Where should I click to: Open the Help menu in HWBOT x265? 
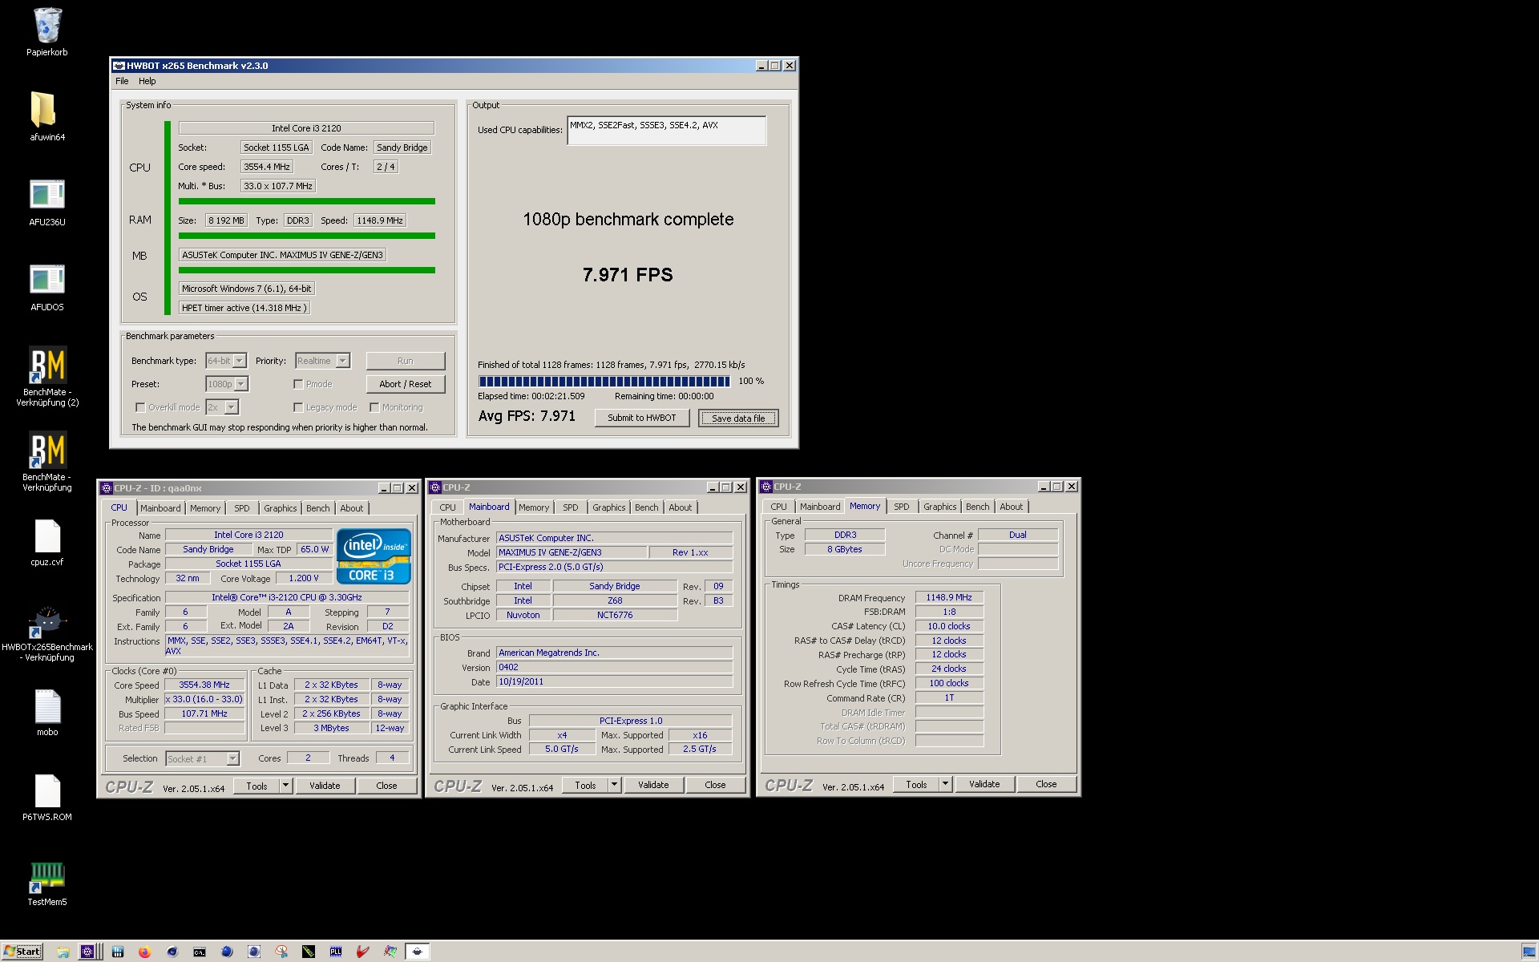pos(147,81)
